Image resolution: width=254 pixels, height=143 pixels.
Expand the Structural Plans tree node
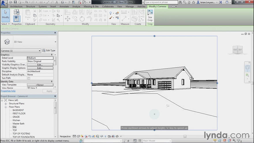(x=6, y=104)
